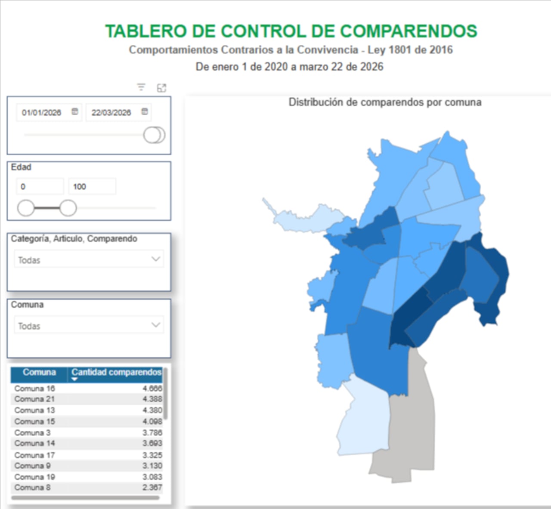Open the filter icon above the date panel
Viewport: 551px width, 509px height.
[141, 87]
